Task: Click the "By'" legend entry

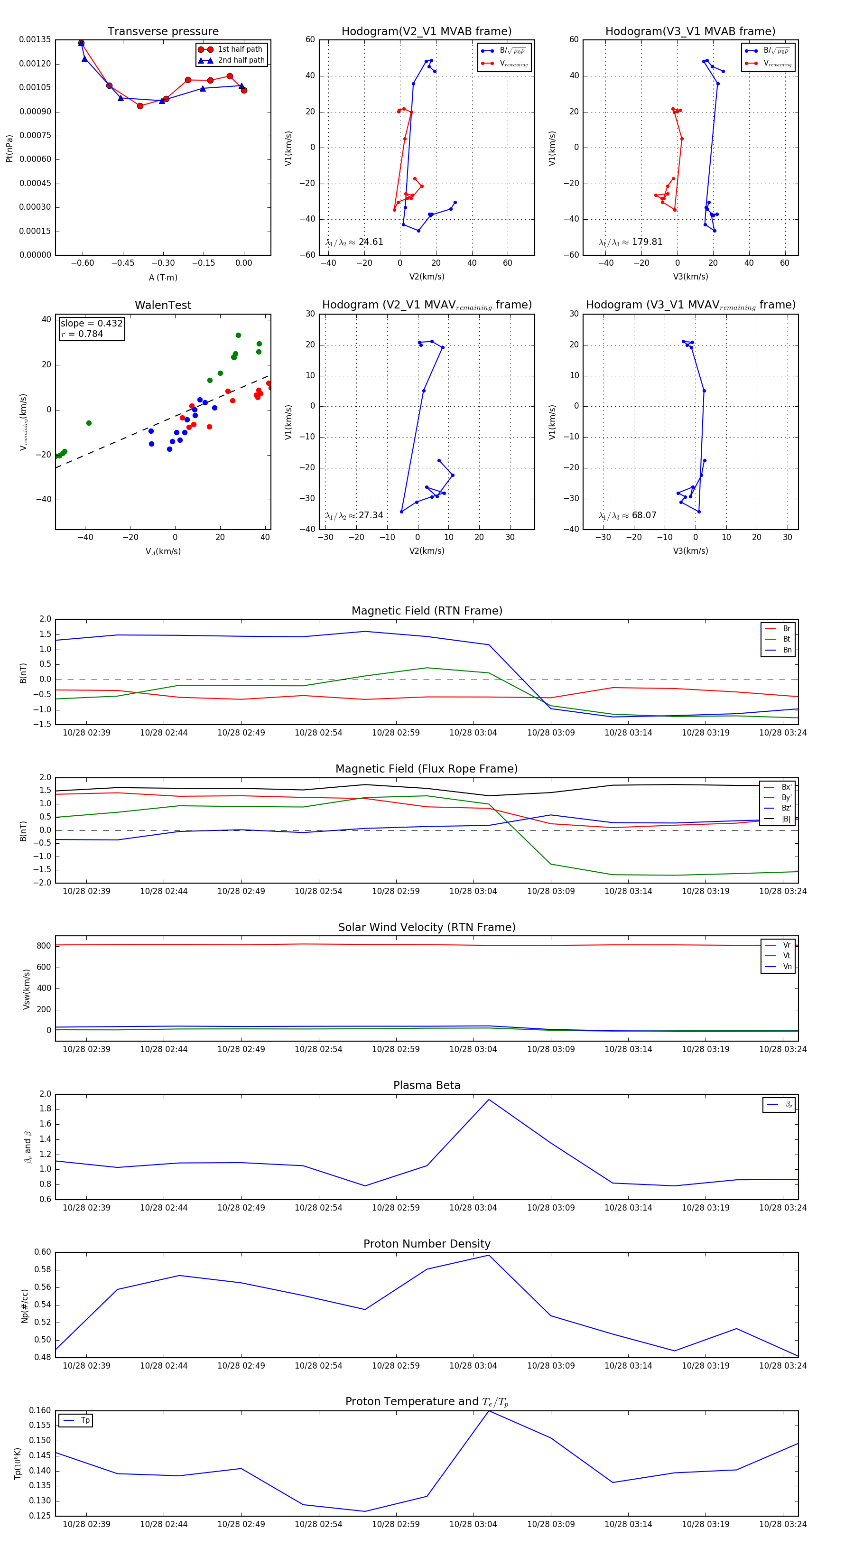Action: (778, 798)
